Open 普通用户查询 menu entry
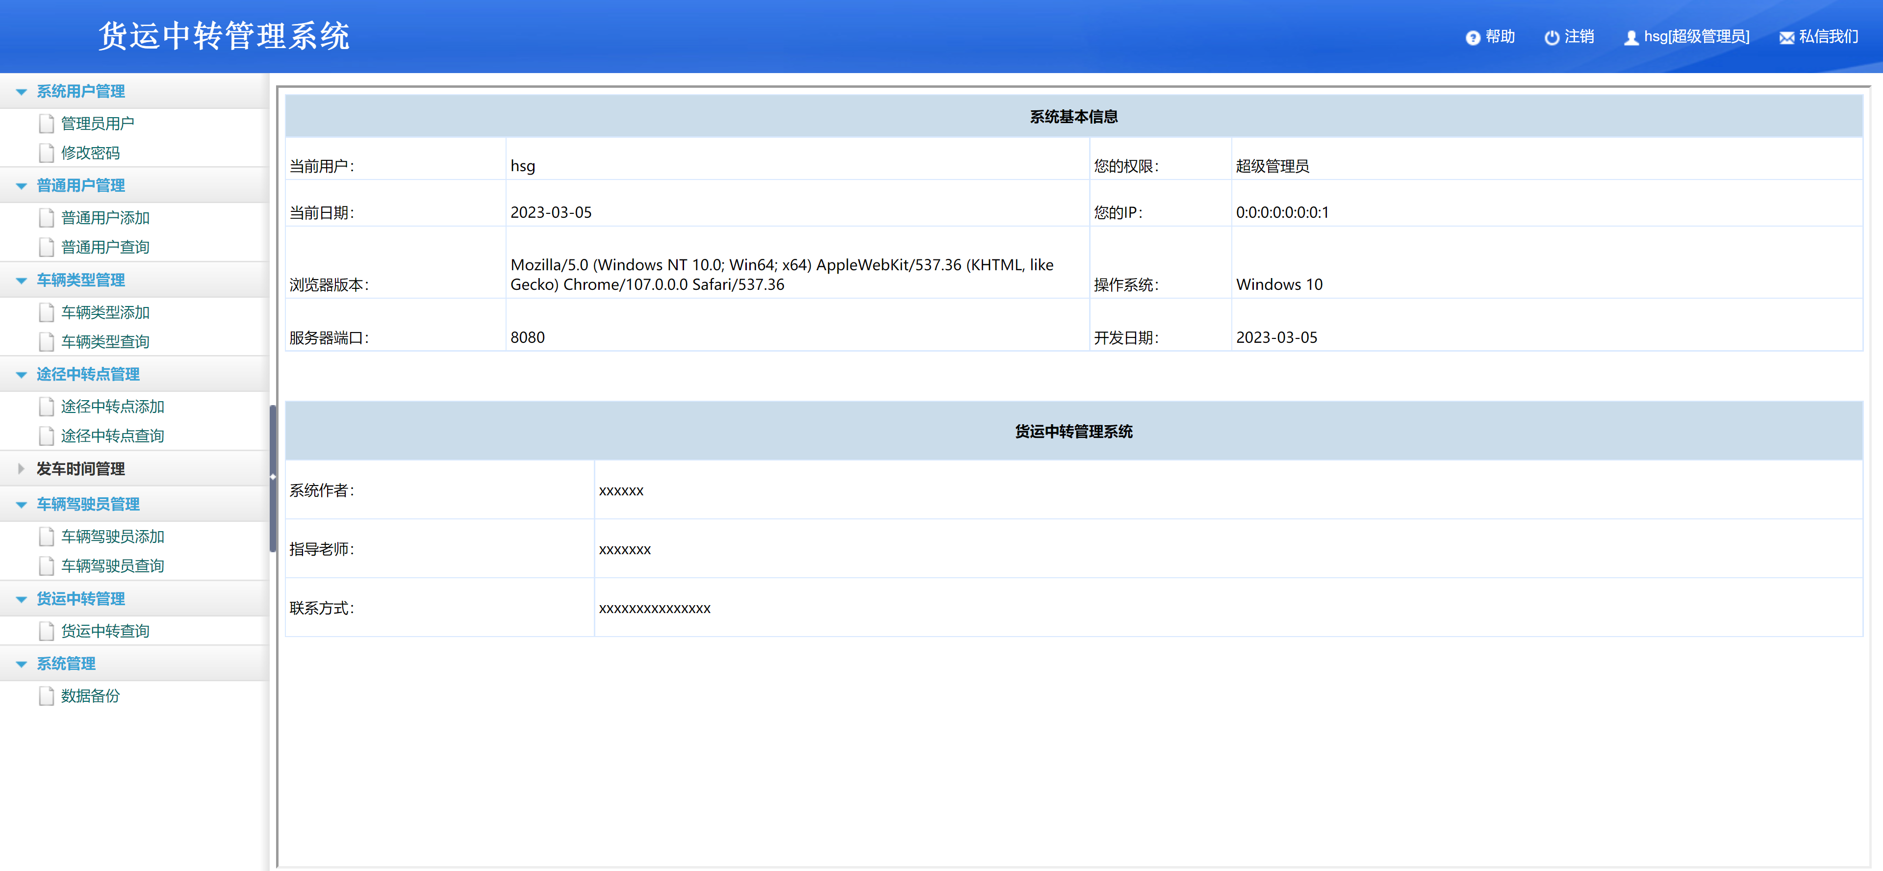This screenshot has width=1883, height=871. click(105, 247)
